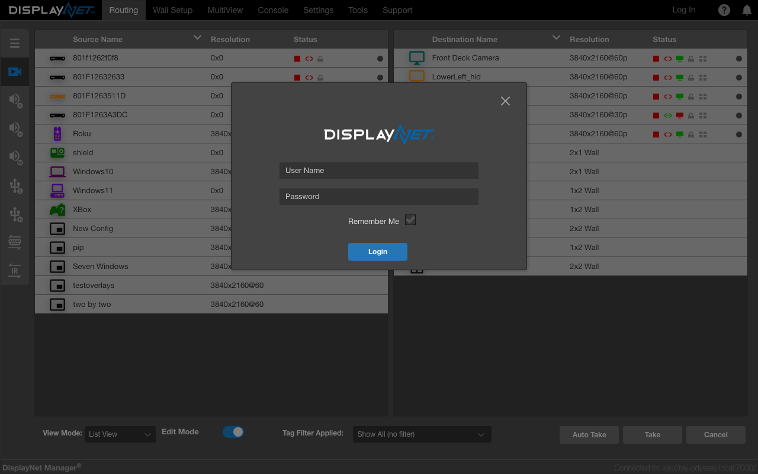This screenshot has height=474, width=758.
Task: Switch to the Tools tab
Action: [x=358, y=10]
